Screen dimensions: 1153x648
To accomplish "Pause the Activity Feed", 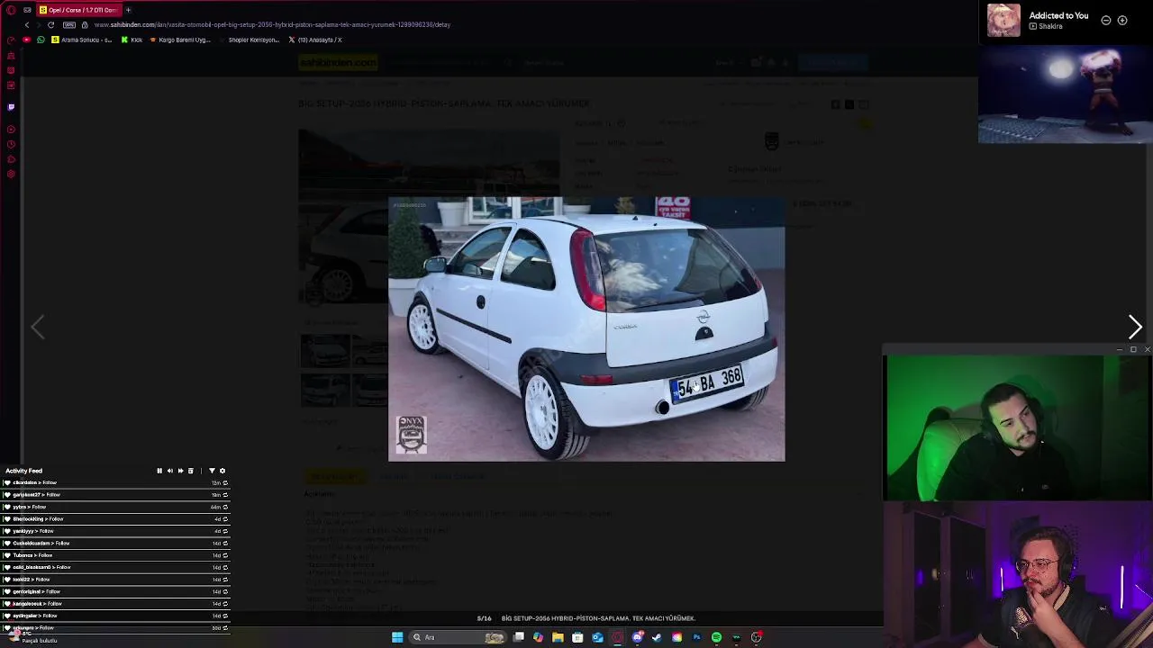I will click(159, 471).
